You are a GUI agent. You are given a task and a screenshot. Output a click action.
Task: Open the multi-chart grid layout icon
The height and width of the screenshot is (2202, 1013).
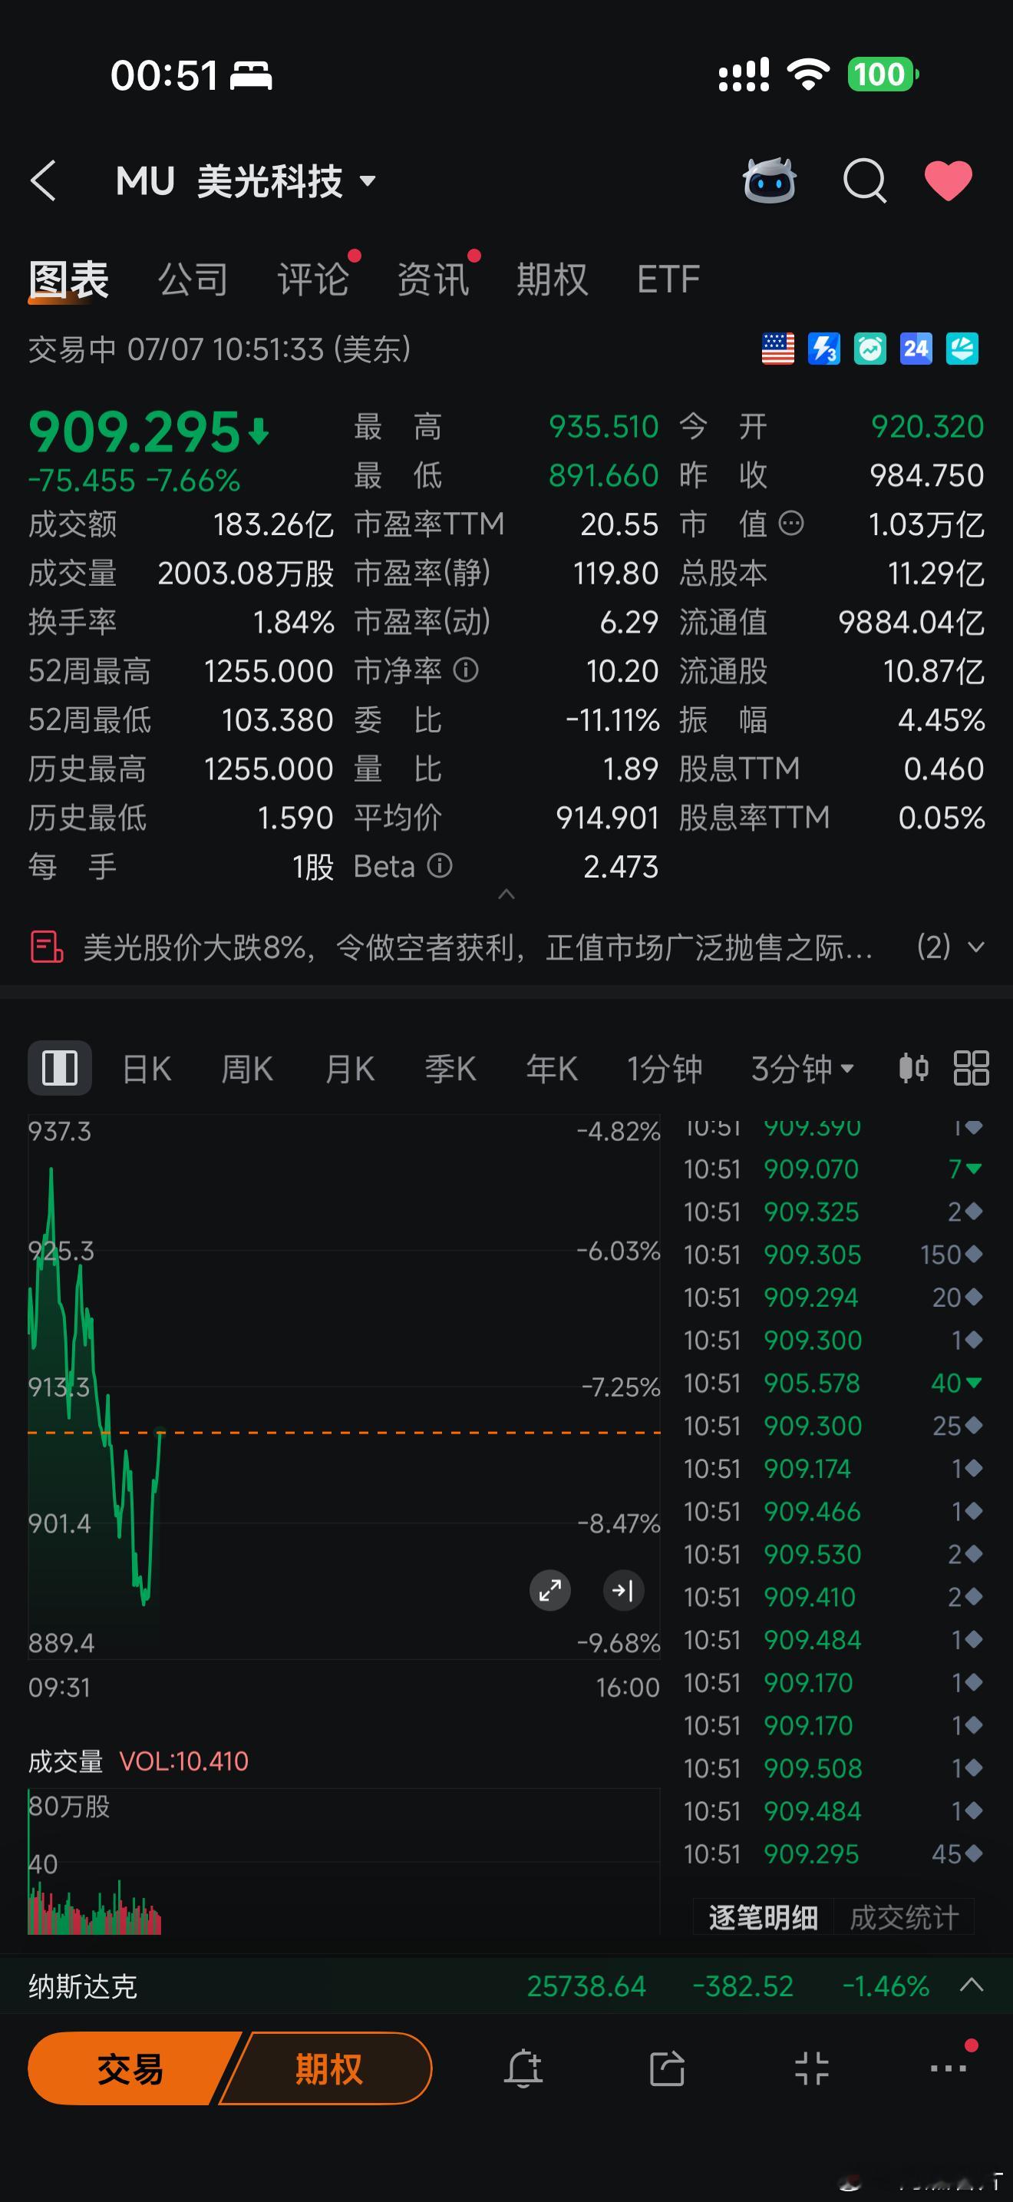[x=971, y=1068]
